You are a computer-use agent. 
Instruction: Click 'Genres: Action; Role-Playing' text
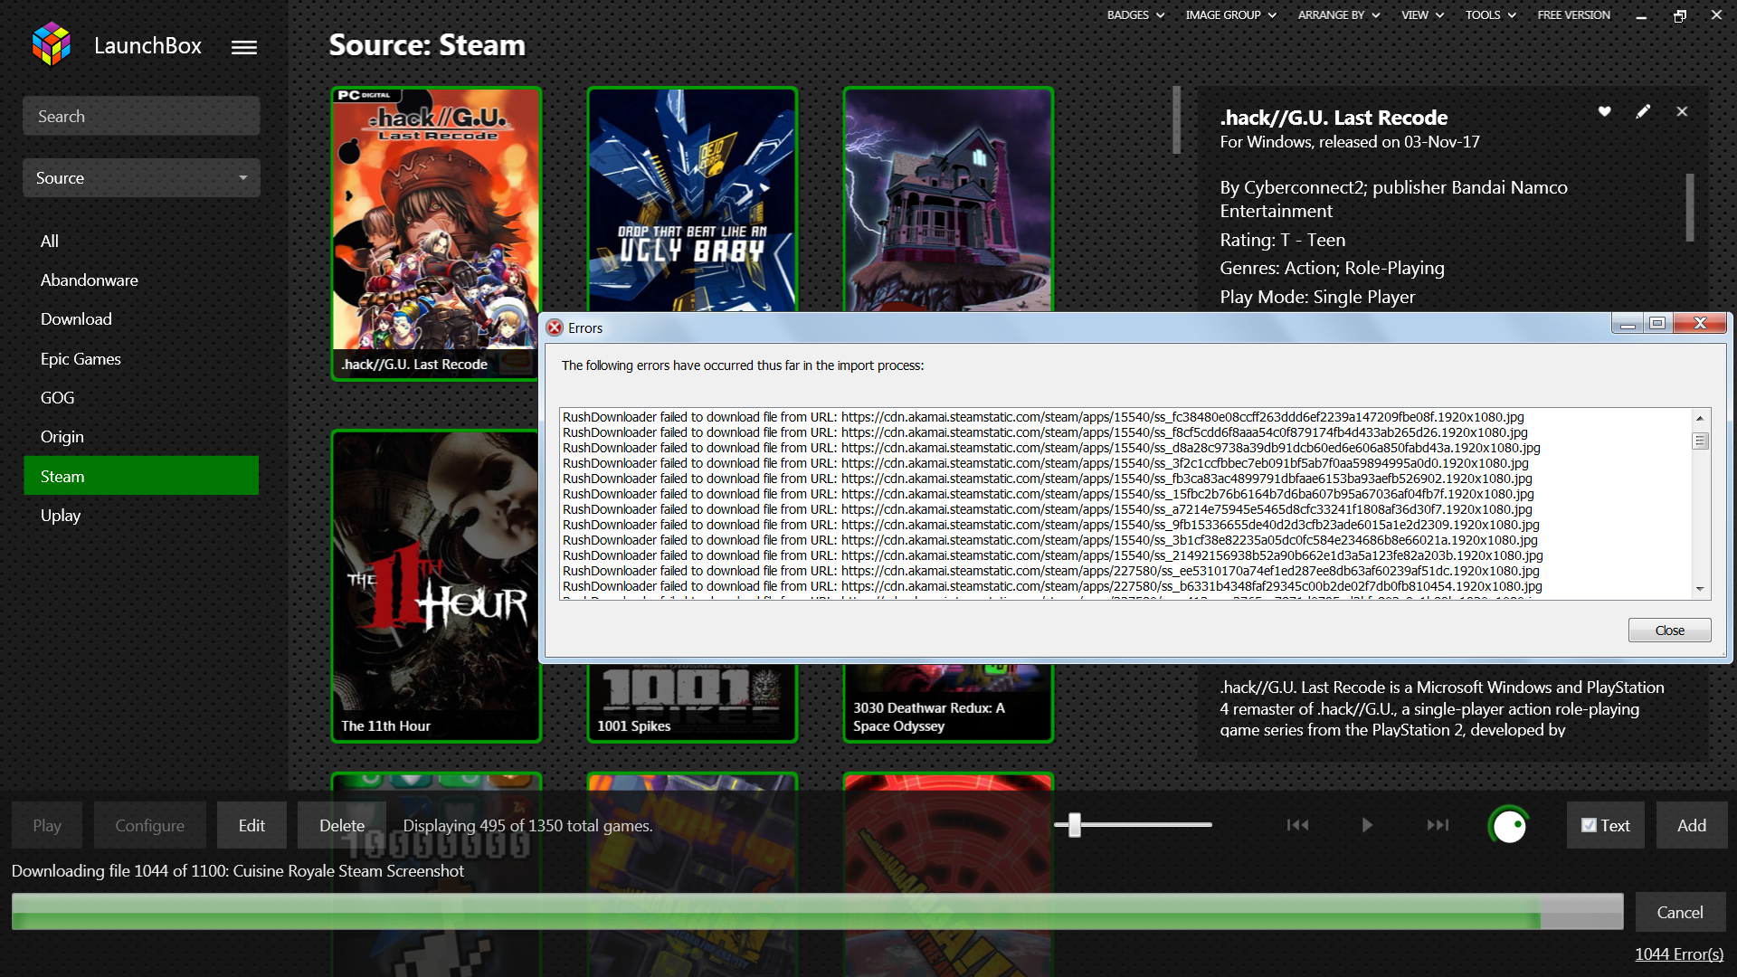click(1332, 268)
